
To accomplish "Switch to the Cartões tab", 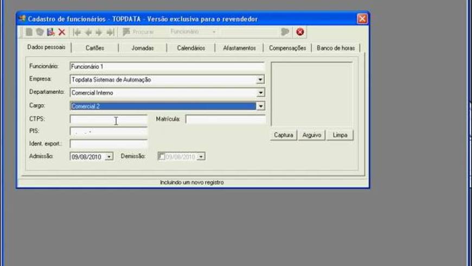I will (x=95, y=48).
